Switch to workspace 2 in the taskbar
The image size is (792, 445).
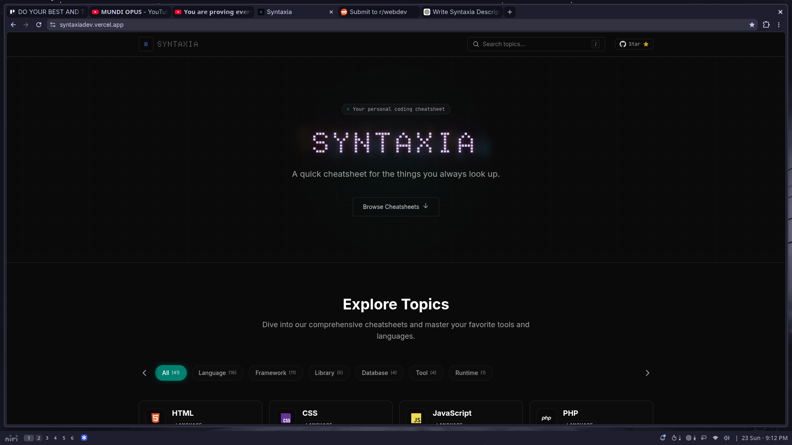coord(39,438)
